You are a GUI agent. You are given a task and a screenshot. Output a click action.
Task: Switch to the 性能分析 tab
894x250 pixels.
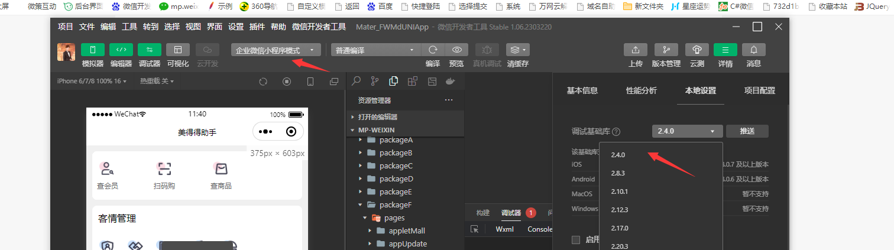642,90
